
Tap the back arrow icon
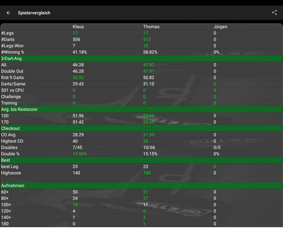[x=8, y=13]
